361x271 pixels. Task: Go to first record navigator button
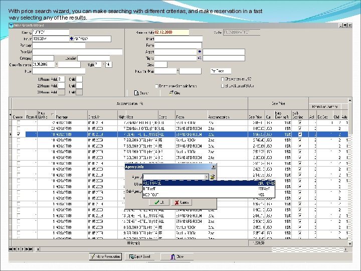[x=11, y=249]
